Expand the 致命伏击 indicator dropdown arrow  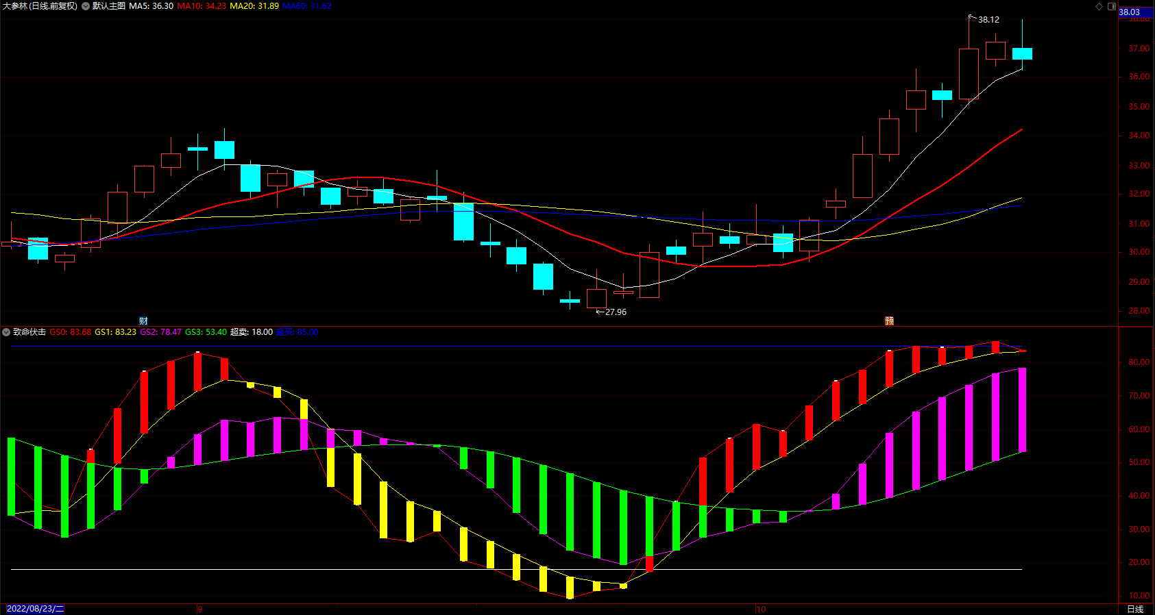(x=6, y=332)
